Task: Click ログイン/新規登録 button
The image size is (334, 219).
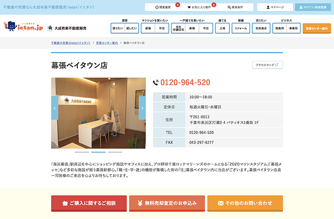Action: (313, 7)
